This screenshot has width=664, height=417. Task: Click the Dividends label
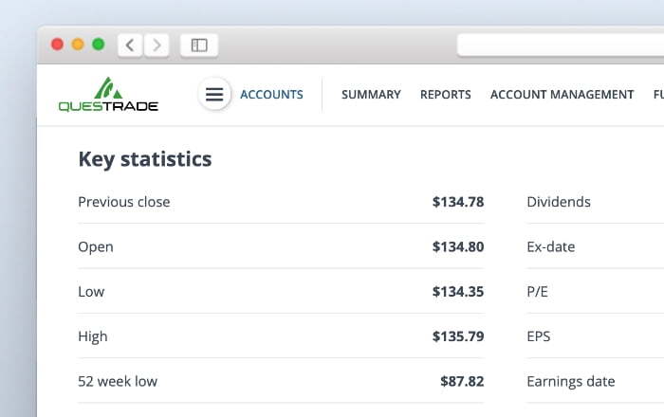tap(559, 202)
